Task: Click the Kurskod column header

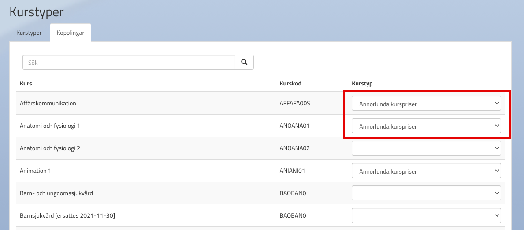Action: (290, 84)
